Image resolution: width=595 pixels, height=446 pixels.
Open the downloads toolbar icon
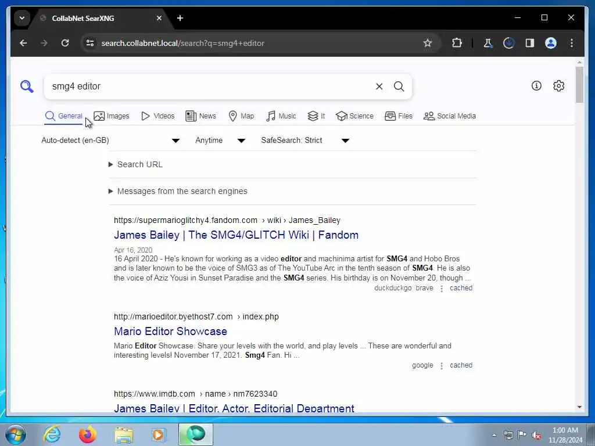coord(509,43)
